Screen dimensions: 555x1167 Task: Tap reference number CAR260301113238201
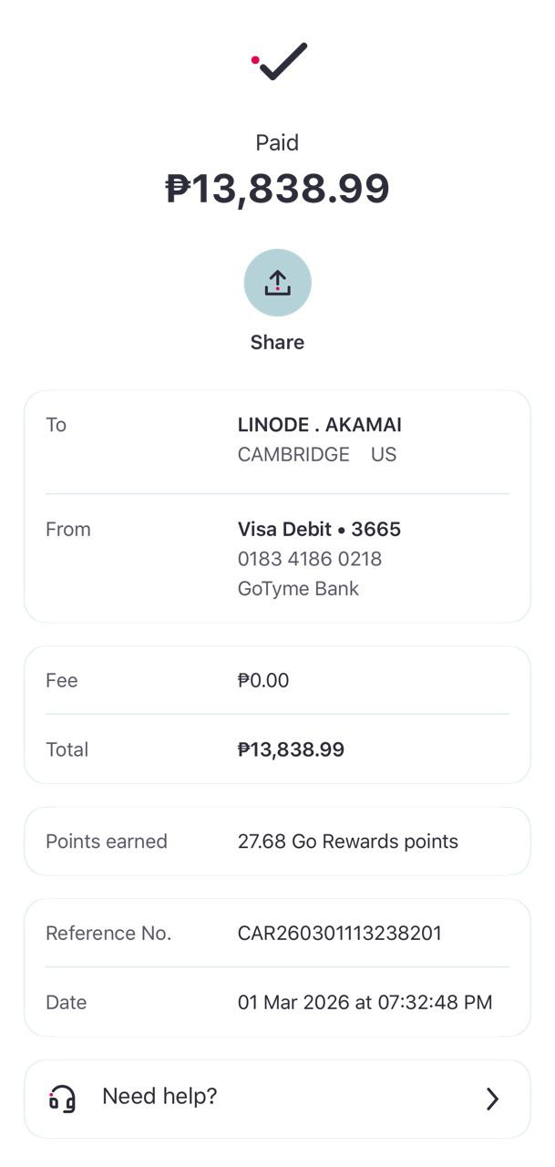coord(339,934)
